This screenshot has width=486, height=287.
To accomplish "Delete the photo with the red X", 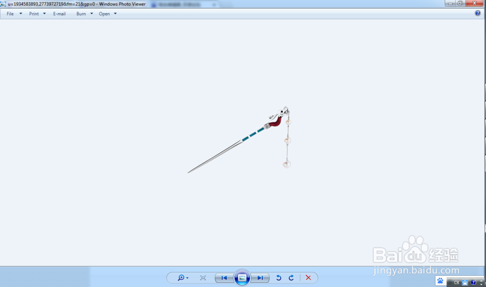I will click(x=309, y=278).
